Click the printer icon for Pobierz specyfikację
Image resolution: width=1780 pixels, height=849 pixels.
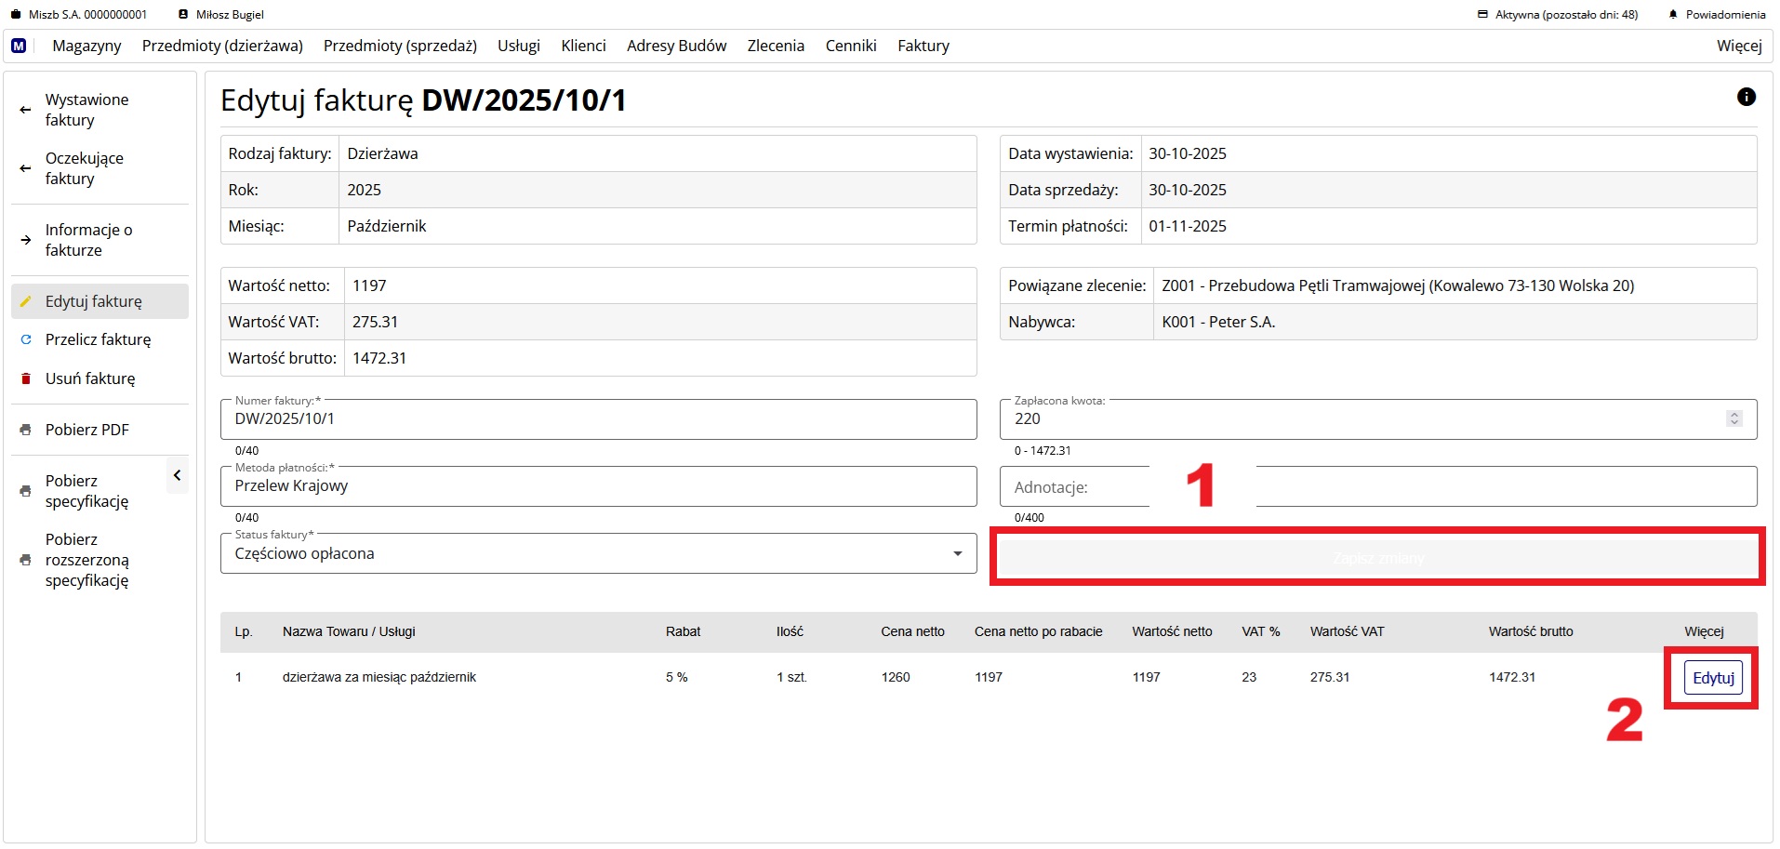pos(26,491)
